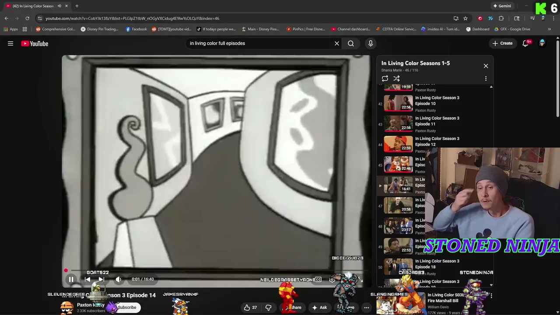The image size is (560, 315).
Task: Open the playlist options three-dot menu
Action: 486,79
